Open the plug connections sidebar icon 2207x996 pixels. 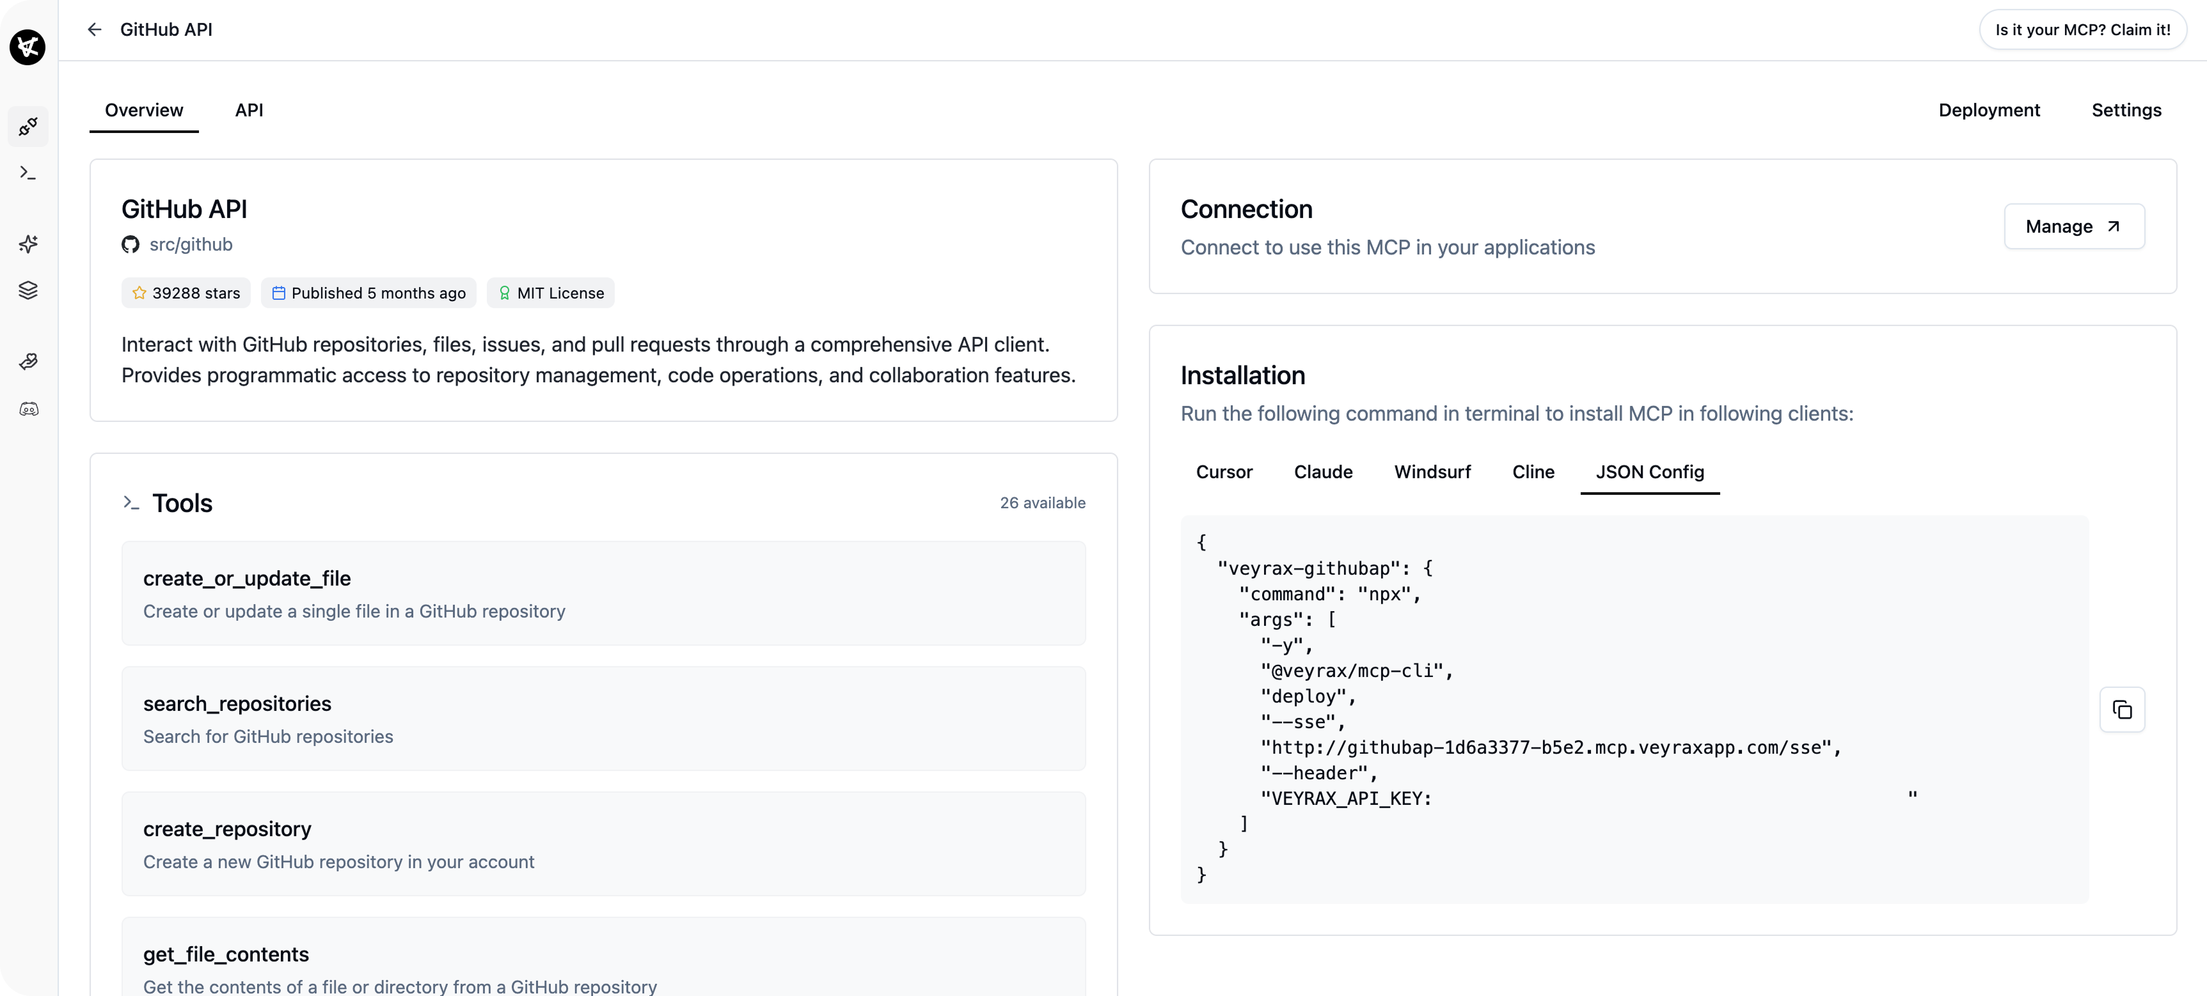[28, 127]
